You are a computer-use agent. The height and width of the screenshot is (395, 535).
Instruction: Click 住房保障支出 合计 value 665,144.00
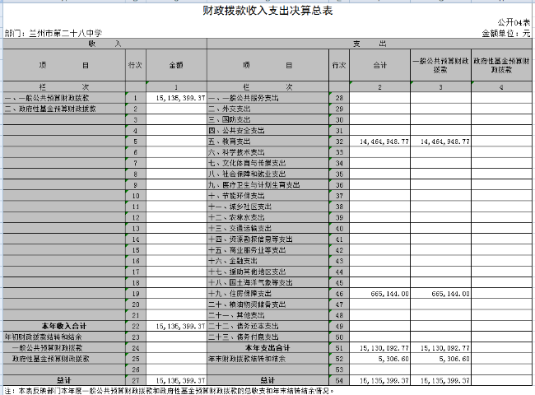point(379,293)
